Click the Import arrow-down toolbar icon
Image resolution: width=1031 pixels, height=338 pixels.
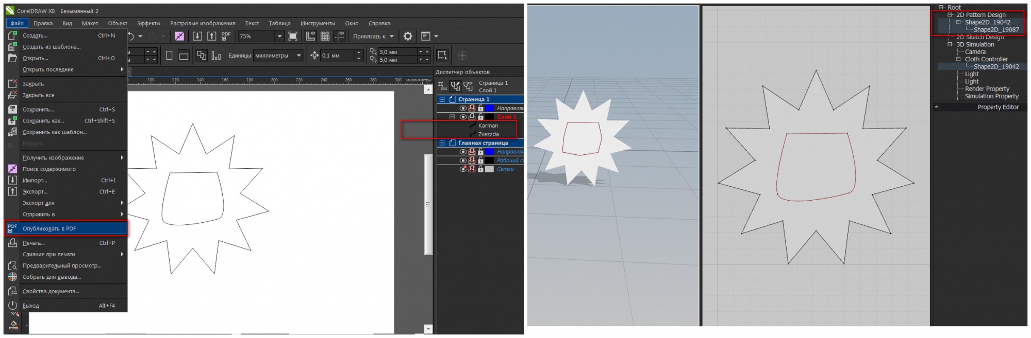(x=197, y=36)
